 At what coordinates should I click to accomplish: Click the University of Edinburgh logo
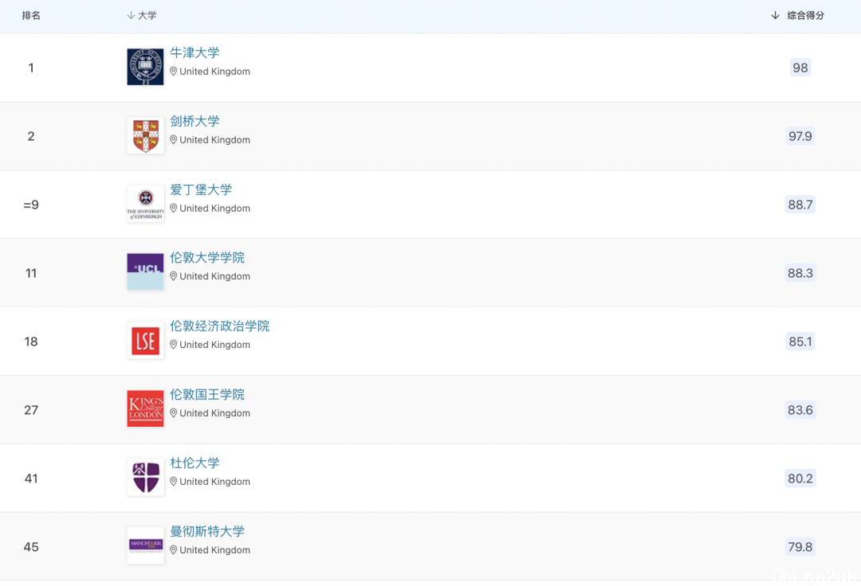(146, 204)
